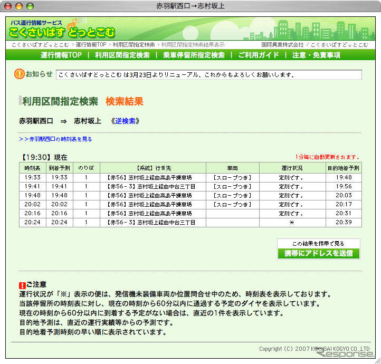Click the 利用区間指定検索 breadcrumb link
Viewport: 381px width, 364px height.
click(x=134, y=45)
